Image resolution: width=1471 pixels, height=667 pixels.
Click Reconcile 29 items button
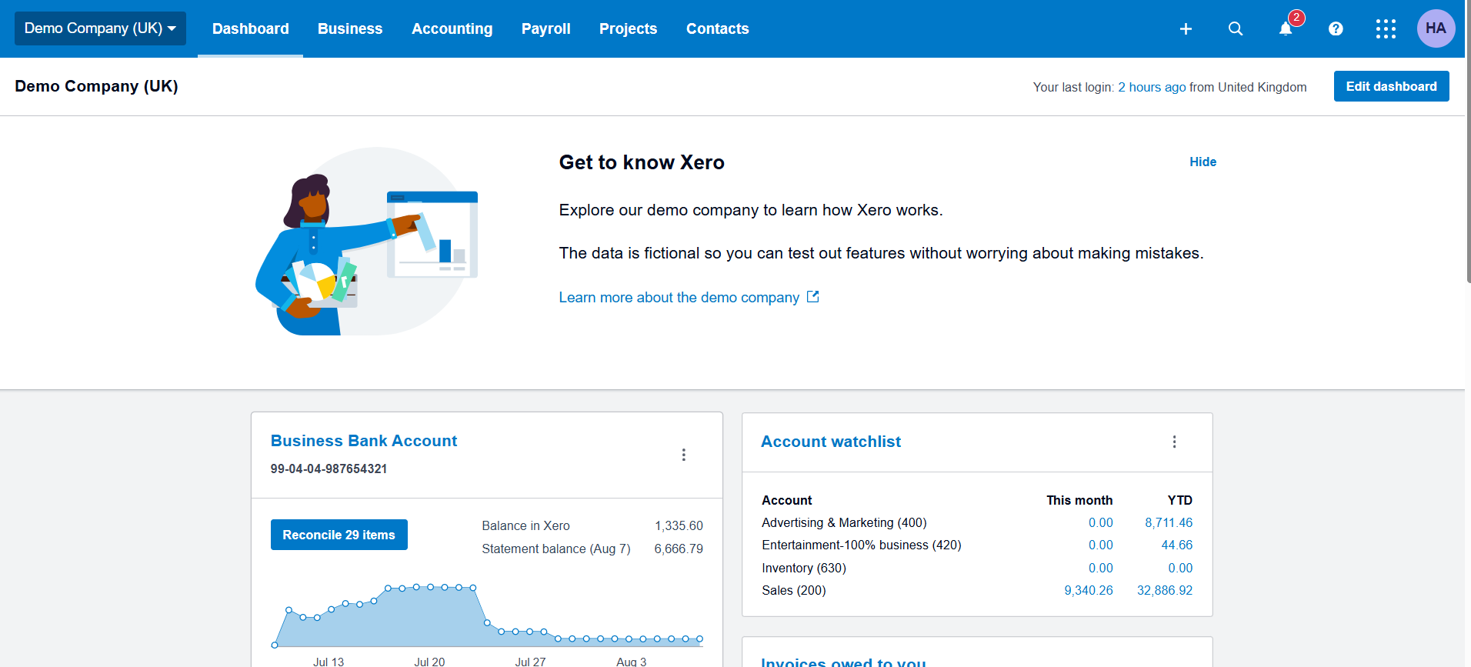[339, 535]
